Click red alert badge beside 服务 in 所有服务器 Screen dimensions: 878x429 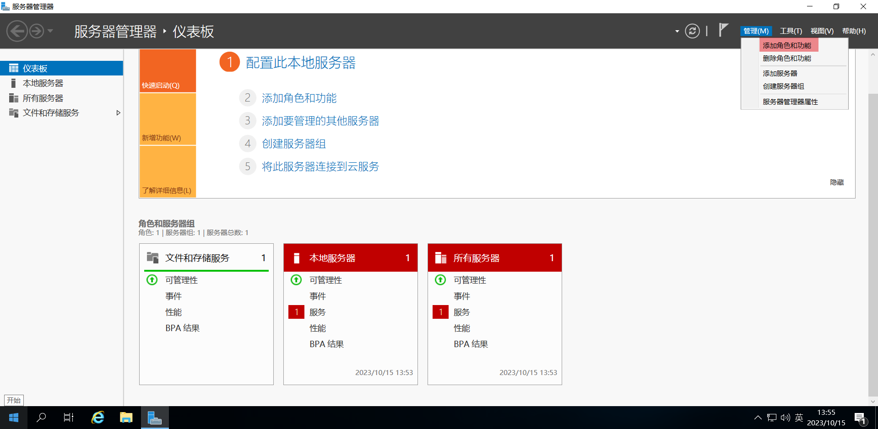click(440, 312)
